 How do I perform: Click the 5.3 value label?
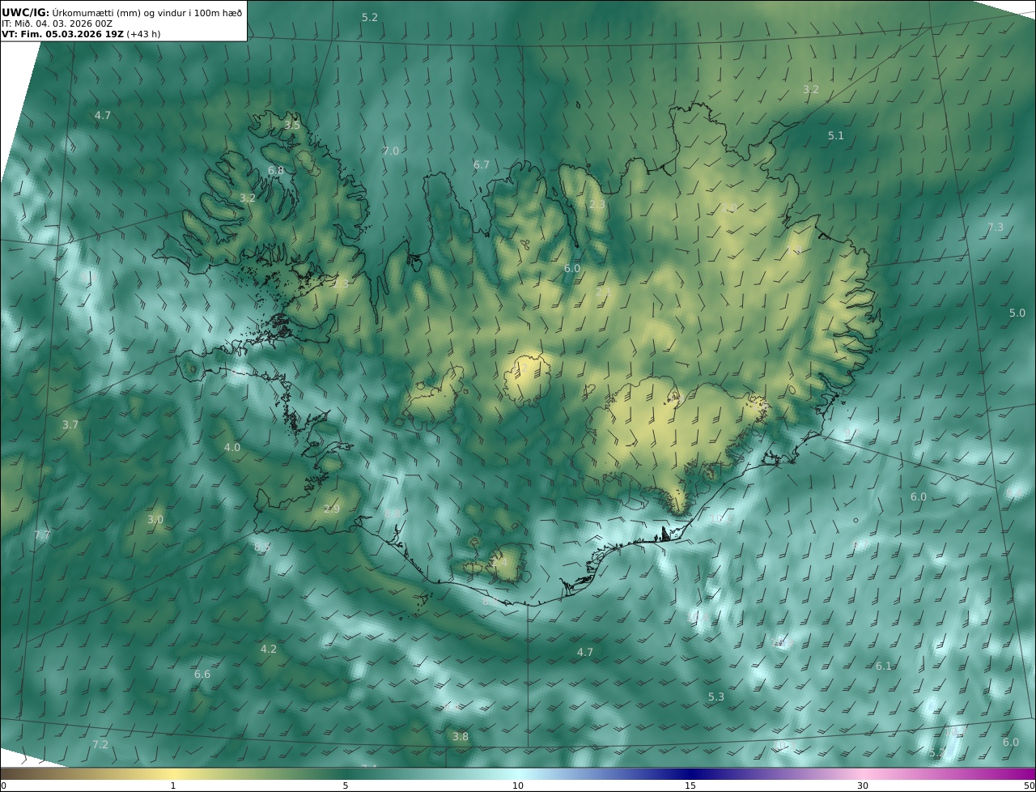pyautogui.click(x=716, y=696)
